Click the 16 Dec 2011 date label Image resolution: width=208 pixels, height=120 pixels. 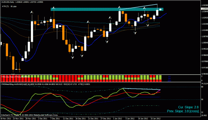81,118
